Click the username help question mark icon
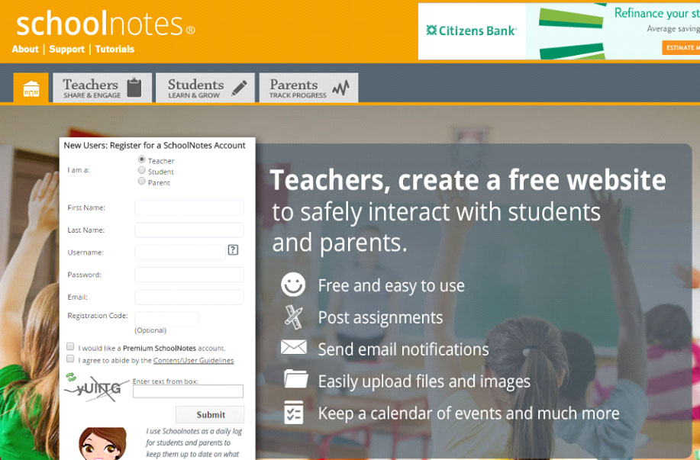The image size is (700, 460). tap(233, 250)
